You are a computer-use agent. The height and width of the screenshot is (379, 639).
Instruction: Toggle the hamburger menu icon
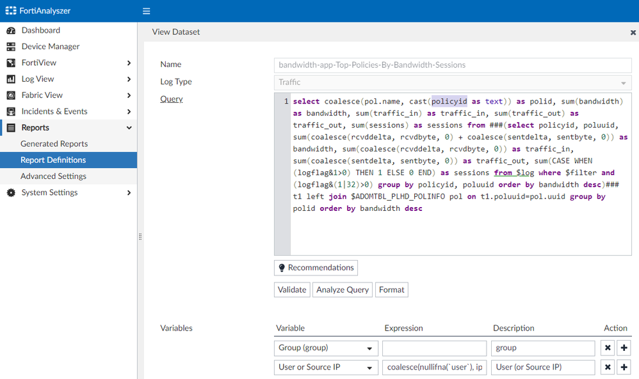click(x=146, y=11)
